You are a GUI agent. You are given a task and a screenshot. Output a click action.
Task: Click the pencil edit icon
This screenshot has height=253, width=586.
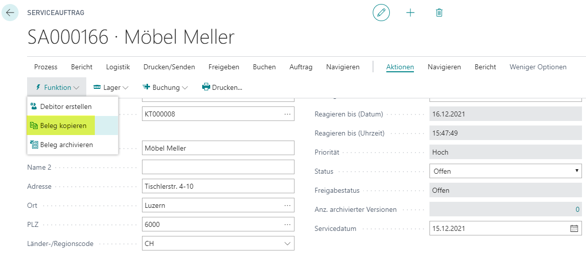pyautogui.click(x=381, y=13)
